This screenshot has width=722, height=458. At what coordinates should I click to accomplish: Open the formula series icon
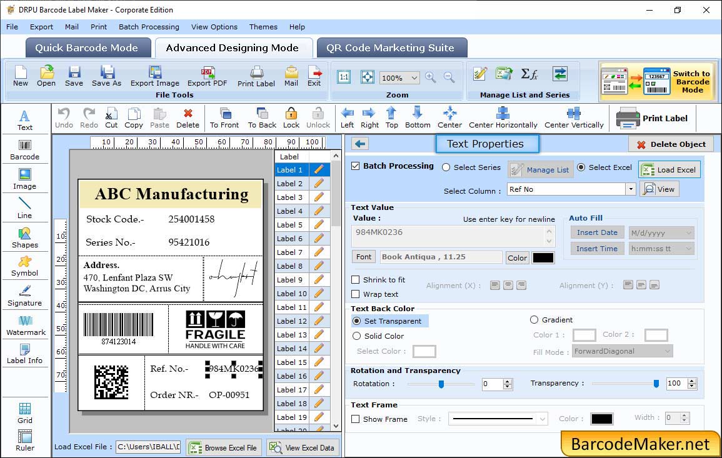click(529, 74)
